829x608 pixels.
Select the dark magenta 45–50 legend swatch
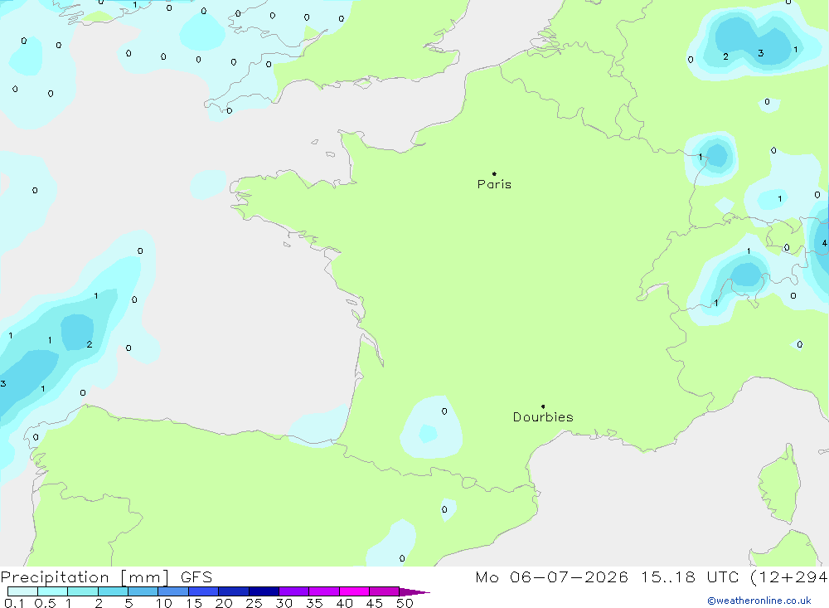point(385,591)
